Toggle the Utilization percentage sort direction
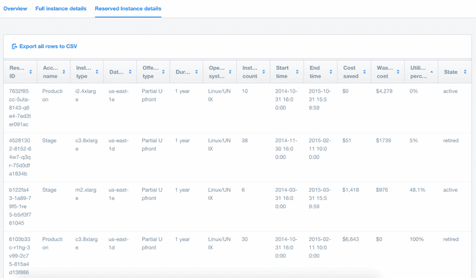Screen dimensions: 476x278 tap(432, 72)
